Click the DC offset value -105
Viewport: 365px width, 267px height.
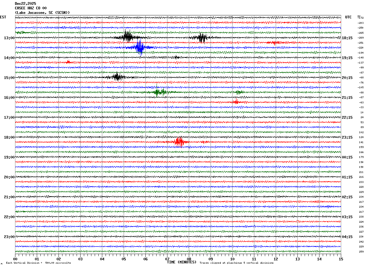click(x=360, y=87)
